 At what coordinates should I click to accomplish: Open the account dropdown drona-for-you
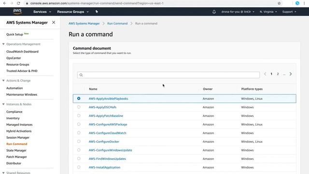coord(238,12)
